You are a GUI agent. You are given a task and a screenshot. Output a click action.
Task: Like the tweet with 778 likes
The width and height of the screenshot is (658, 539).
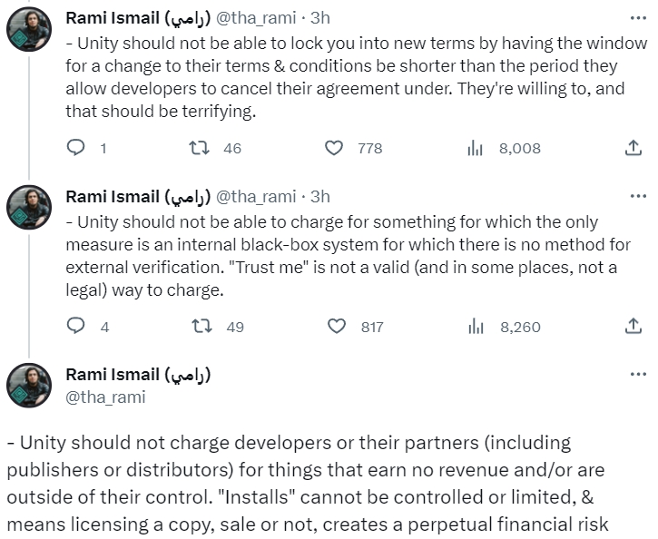pos(335,148)
